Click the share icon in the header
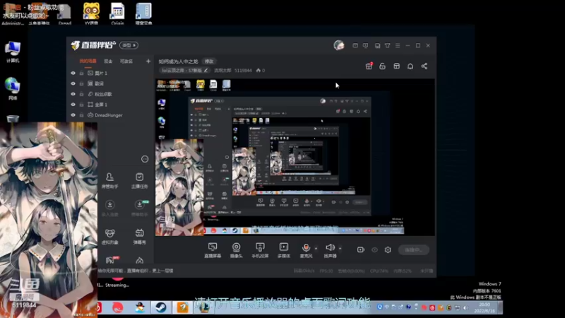This screenshot has height=318, width=565. click(424, 66)
